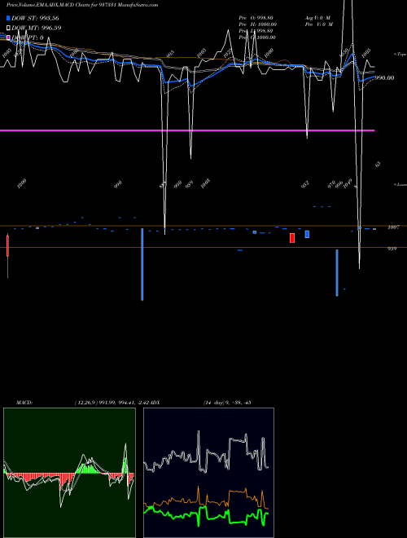The height and width of the screenshot is (538, 407).
Task: Open the MACD indicator chart panel
Action: 69,473
